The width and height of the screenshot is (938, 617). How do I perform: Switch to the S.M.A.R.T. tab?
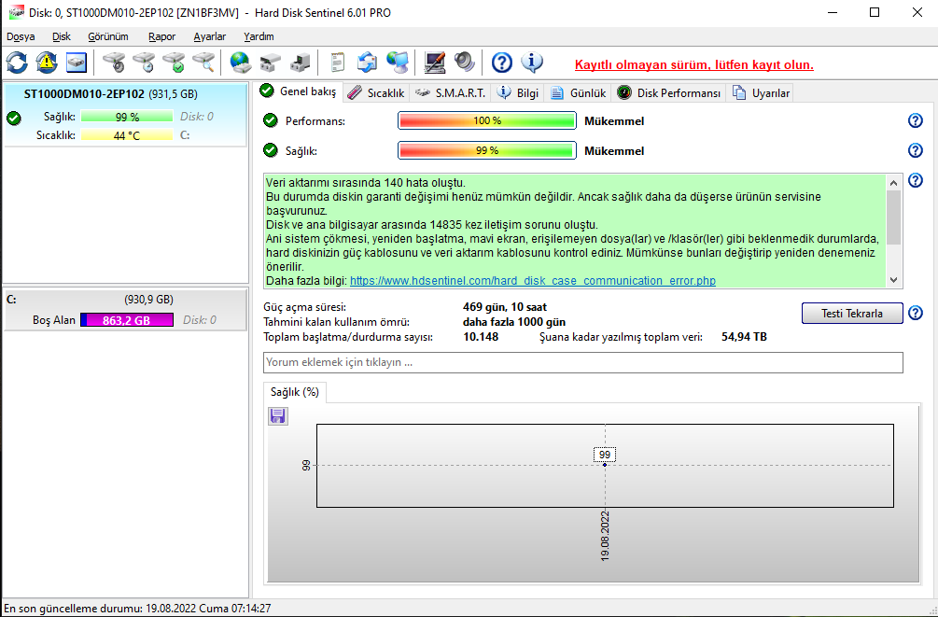point(451,92)
